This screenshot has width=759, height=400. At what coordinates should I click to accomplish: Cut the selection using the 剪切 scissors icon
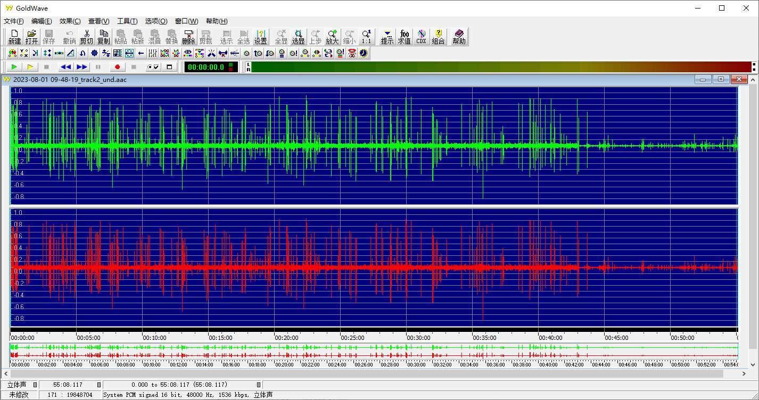[x=86, y=37]
